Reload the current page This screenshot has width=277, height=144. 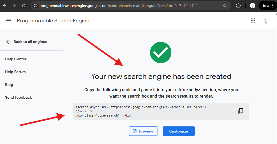24,6
